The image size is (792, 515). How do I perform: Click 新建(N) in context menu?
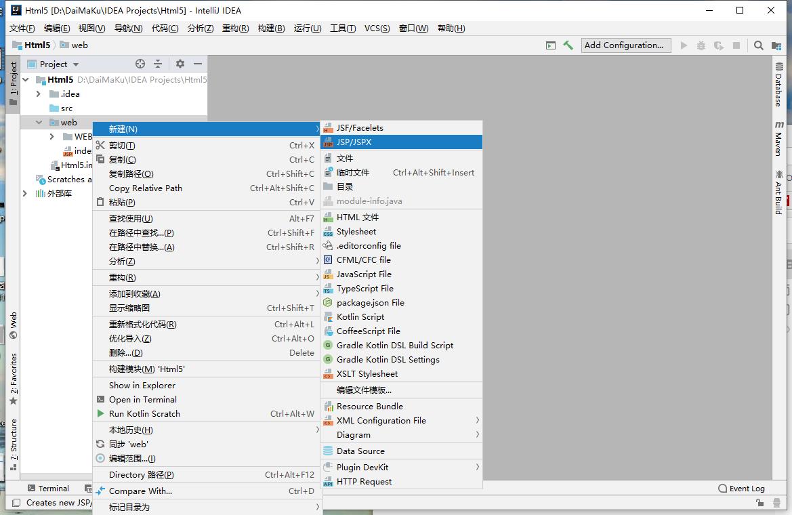[x=207, y=129]
